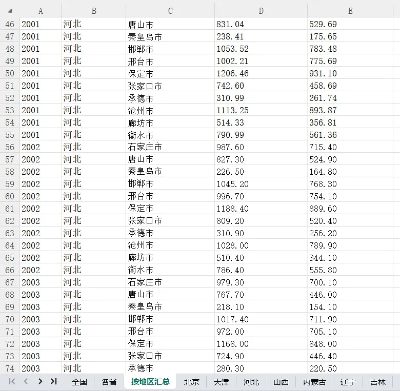Click cell with value 848.00

350,344
